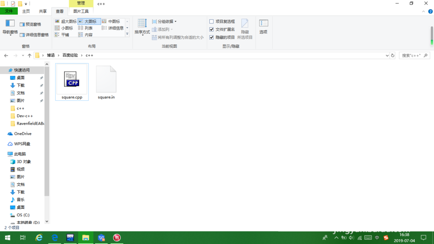Launch Internet Explorer from the taskbar
The width and height of the screenshot is (434, 244).
tap(39, 237)
